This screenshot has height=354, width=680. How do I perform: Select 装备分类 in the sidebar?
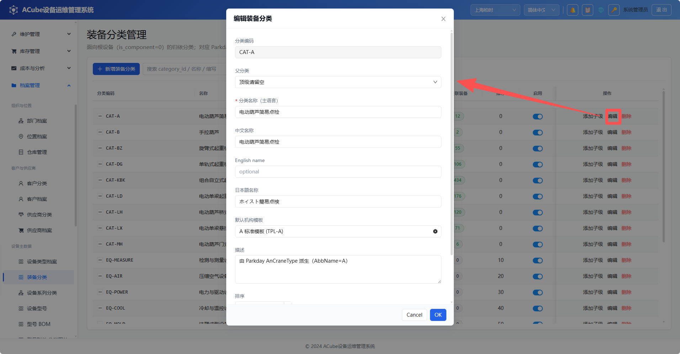pyautogui.click(x=38, y=277)
